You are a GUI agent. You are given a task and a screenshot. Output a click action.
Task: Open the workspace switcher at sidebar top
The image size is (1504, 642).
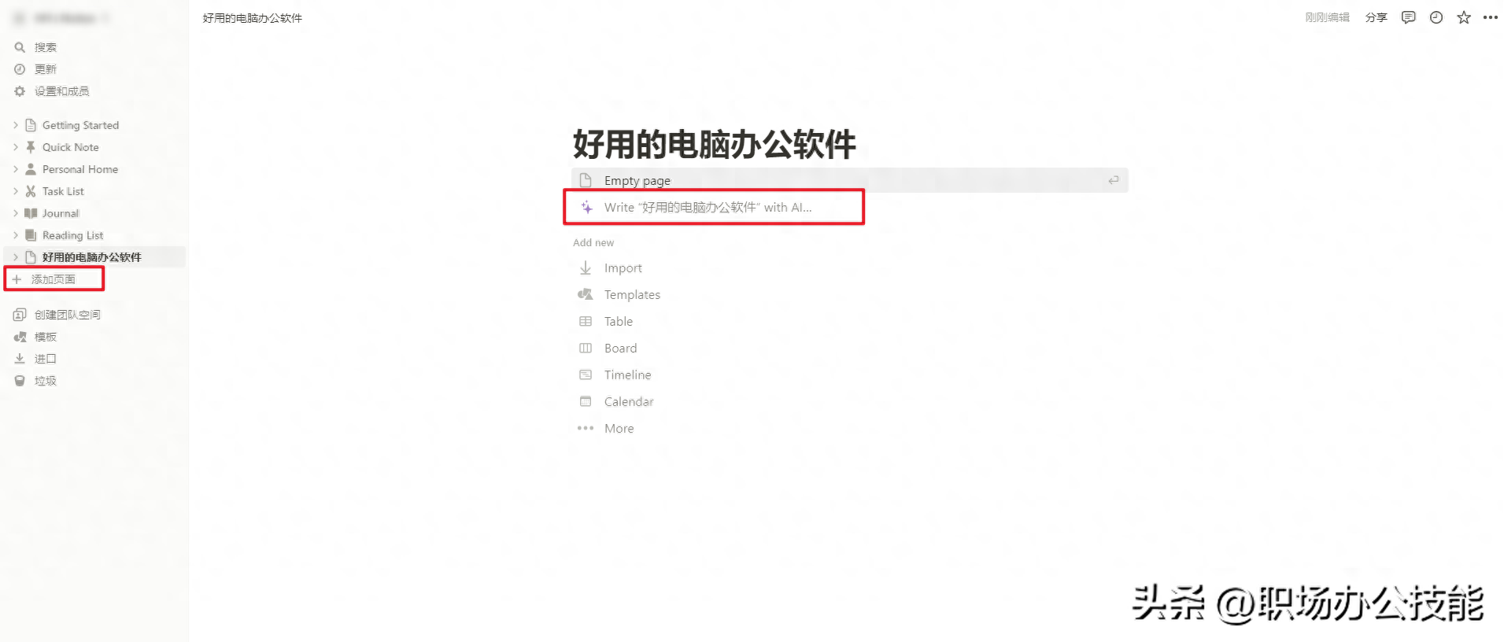point(63,17)
